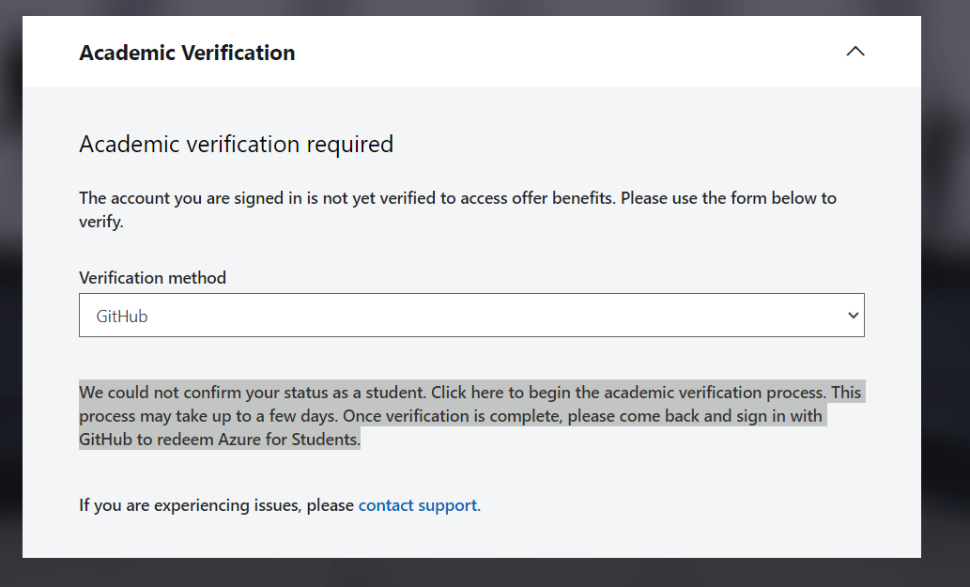Click the "If you are experiencing issues" sentence
Viewport: 970px width, 587px height.
tap(214, 504)
